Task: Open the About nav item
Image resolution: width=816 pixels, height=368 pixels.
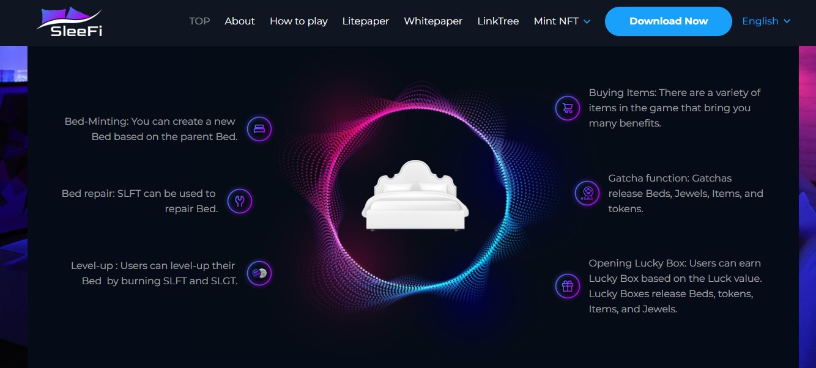Action: tap(240, 21)
